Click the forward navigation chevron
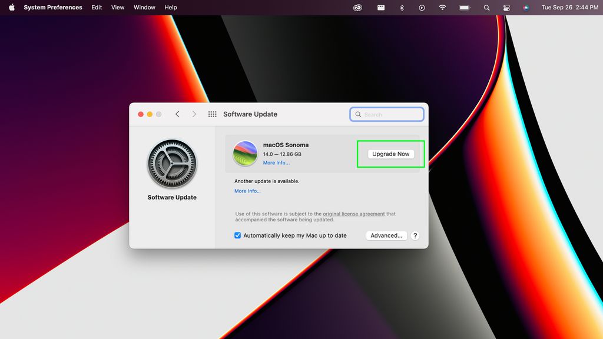This screenshot has width=603, height=339. coord(194,114)
